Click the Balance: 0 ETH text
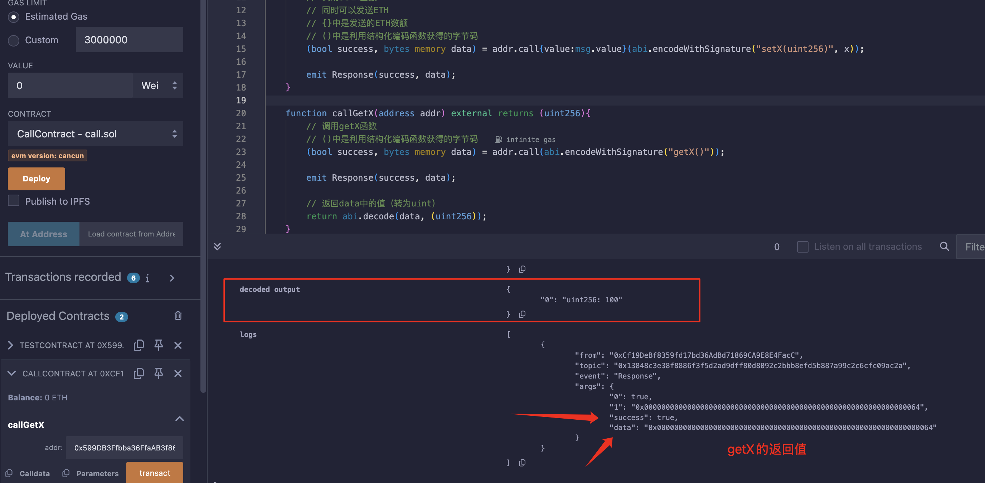Viewport: 985px width, 483px height. (38, 397)
